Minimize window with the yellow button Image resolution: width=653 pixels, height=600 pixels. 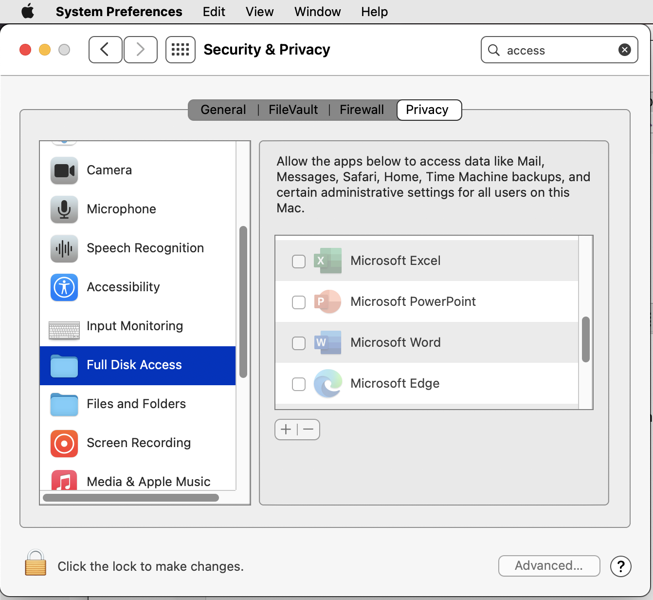point(45,50)
